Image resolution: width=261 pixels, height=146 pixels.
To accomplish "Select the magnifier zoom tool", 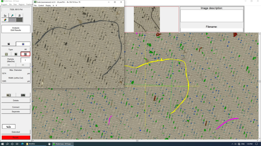I will coord(12,15).
